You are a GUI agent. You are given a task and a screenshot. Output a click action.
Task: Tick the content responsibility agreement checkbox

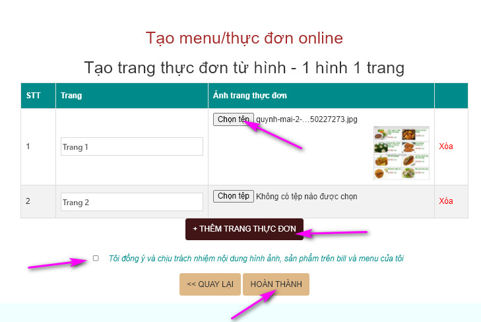(x=96, y=258)
